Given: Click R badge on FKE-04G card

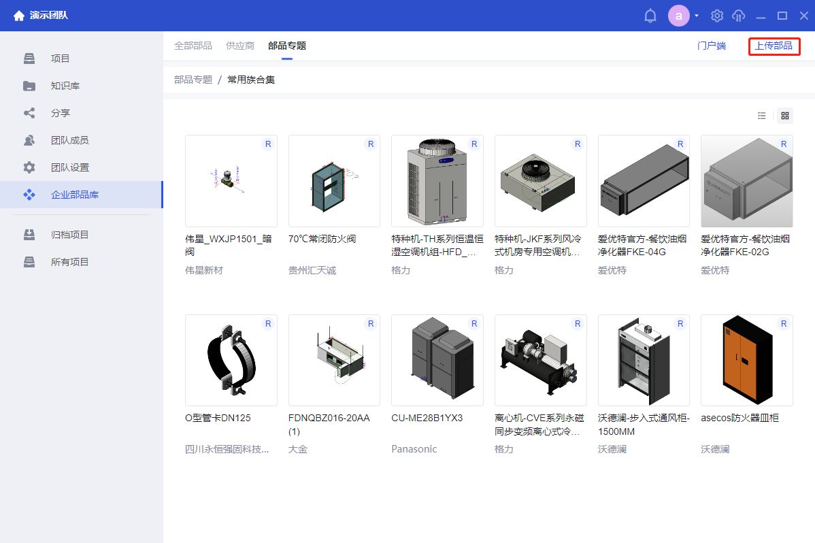Looking at the screenshot, I should point(680,144).
